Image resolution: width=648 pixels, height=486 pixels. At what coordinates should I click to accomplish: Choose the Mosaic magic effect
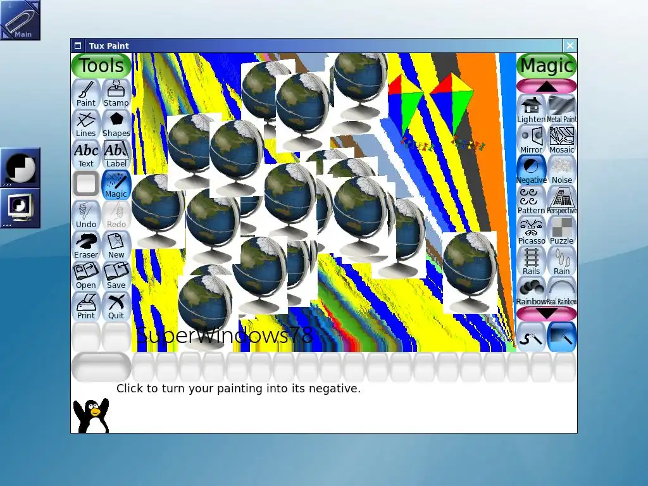click(x=562, y=140)
